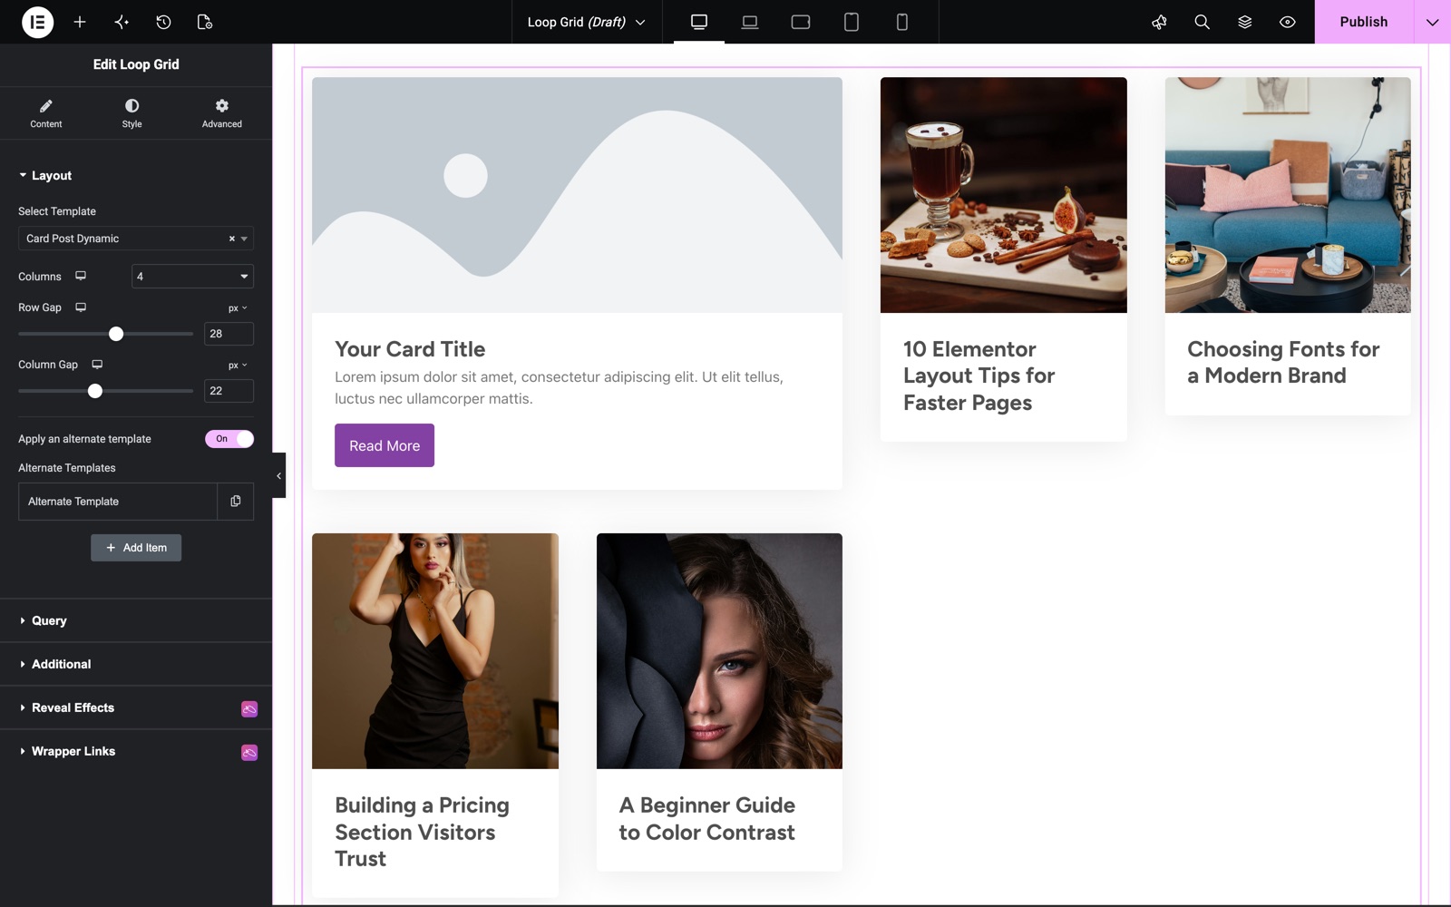Duplicate the Alternate Template item

point(236,502)
